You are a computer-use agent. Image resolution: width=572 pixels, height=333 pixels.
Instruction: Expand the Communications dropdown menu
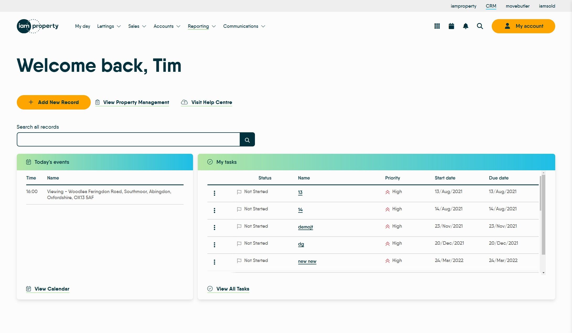tap(244, 26)
